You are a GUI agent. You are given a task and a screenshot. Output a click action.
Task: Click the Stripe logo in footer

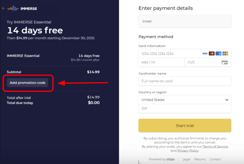click(x=171, y=159)
